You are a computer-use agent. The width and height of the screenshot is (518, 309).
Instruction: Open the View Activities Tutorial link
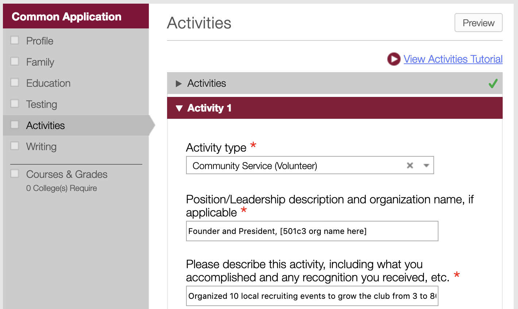click(x=453, y=59)
